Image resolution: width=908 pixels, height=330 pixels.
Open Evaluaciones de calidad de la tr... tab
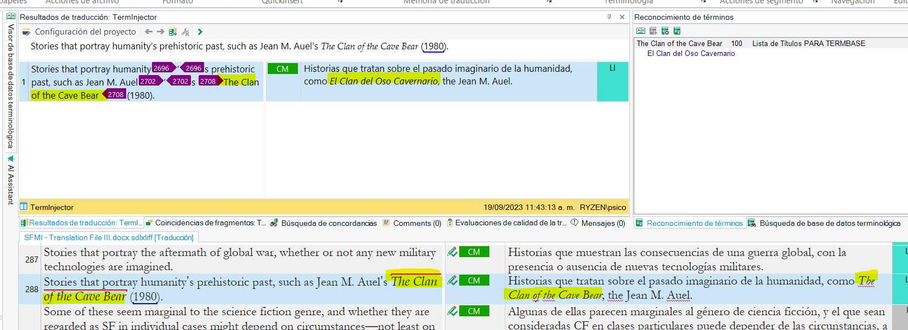pyautogui.click(x=506, y=223)
